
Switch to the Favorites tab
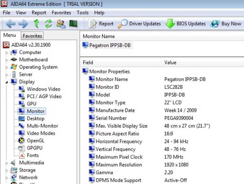pos(32,36)
